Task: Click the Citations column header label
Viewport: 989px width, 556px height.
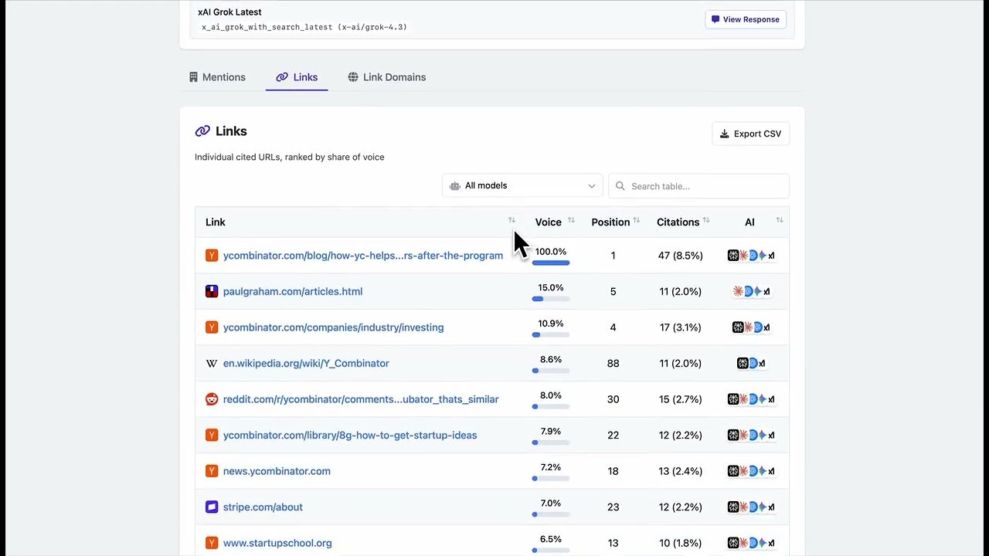Action: tap(678, 222)
